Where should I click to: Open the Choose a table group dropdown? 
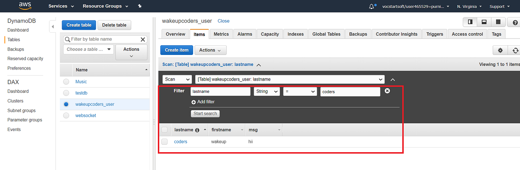(89, 49)
